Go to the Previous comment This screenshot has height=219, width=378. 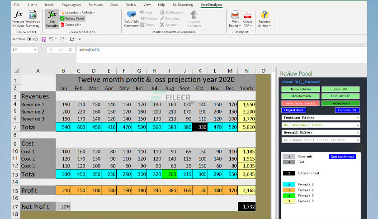[149, 19]
